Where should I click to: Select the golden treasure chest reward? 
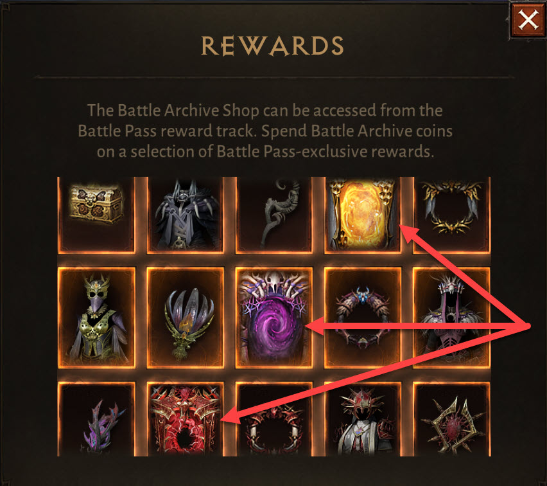[x=97, y=215]
